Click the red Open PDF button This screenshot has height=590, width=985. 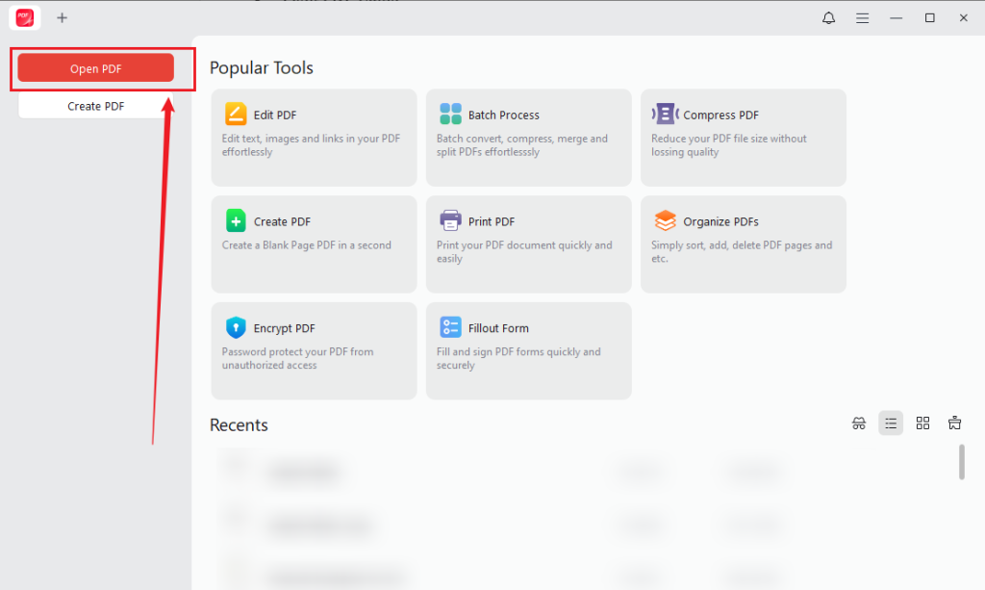coord(95,68)
